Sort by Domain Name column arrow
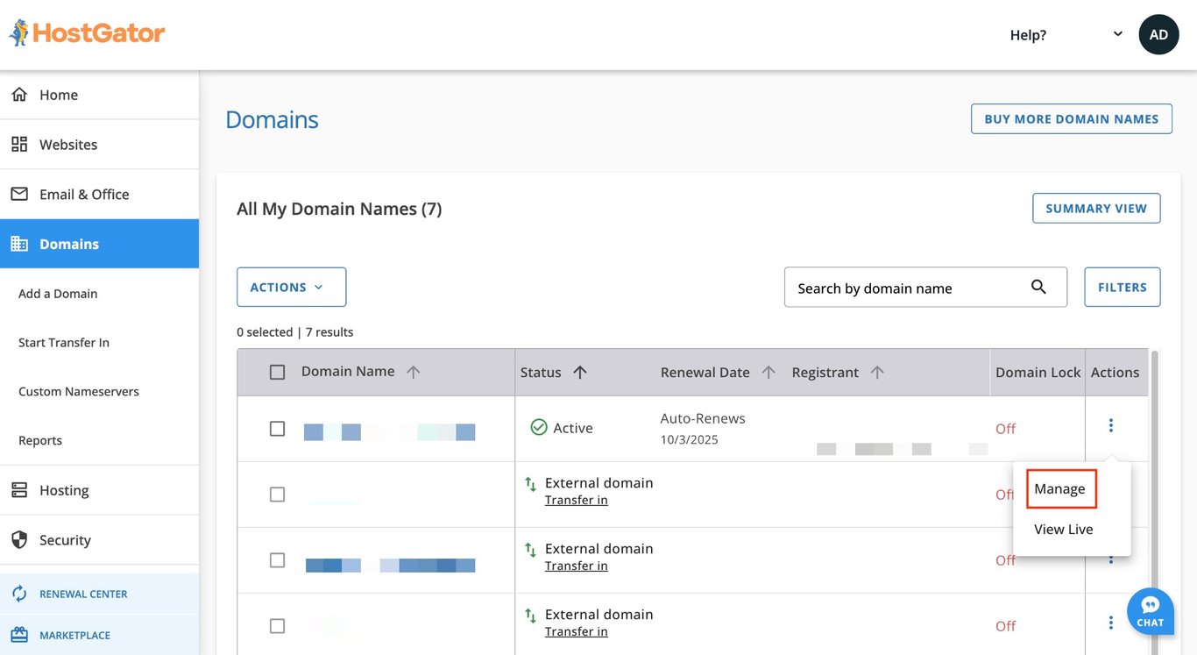The width and height of the screenshot is (1197, 655). coord(413,371)
